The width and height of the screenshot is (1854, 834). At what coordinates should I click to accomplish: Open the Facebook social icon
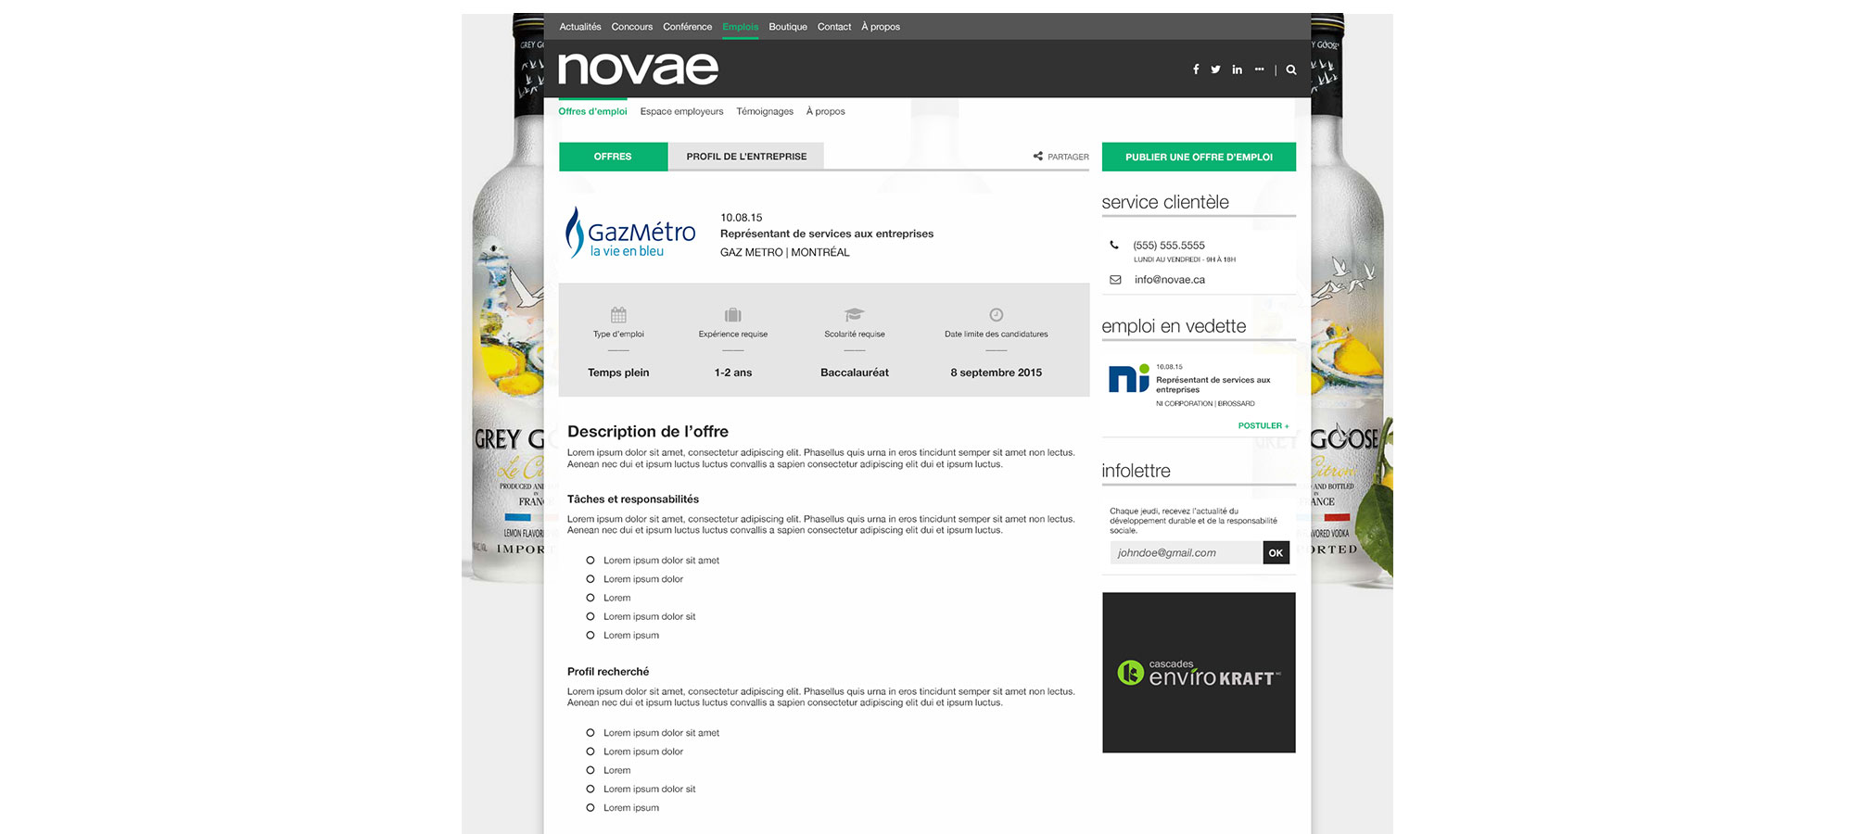point(1196,69)
